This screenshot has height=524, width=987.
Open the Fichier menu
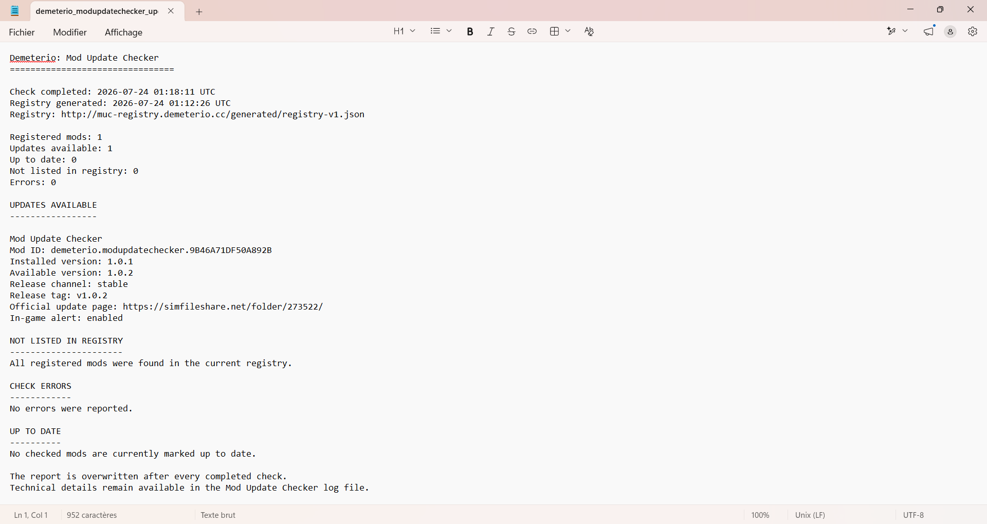[x=22, y=32]
